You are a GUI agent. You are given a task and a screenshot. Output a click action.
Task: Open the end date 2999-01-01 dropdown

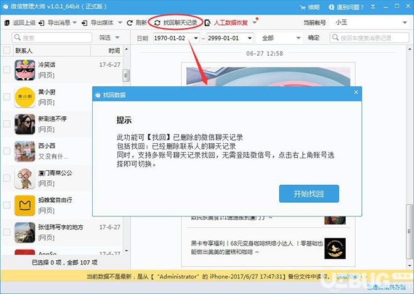click(250, 38)
